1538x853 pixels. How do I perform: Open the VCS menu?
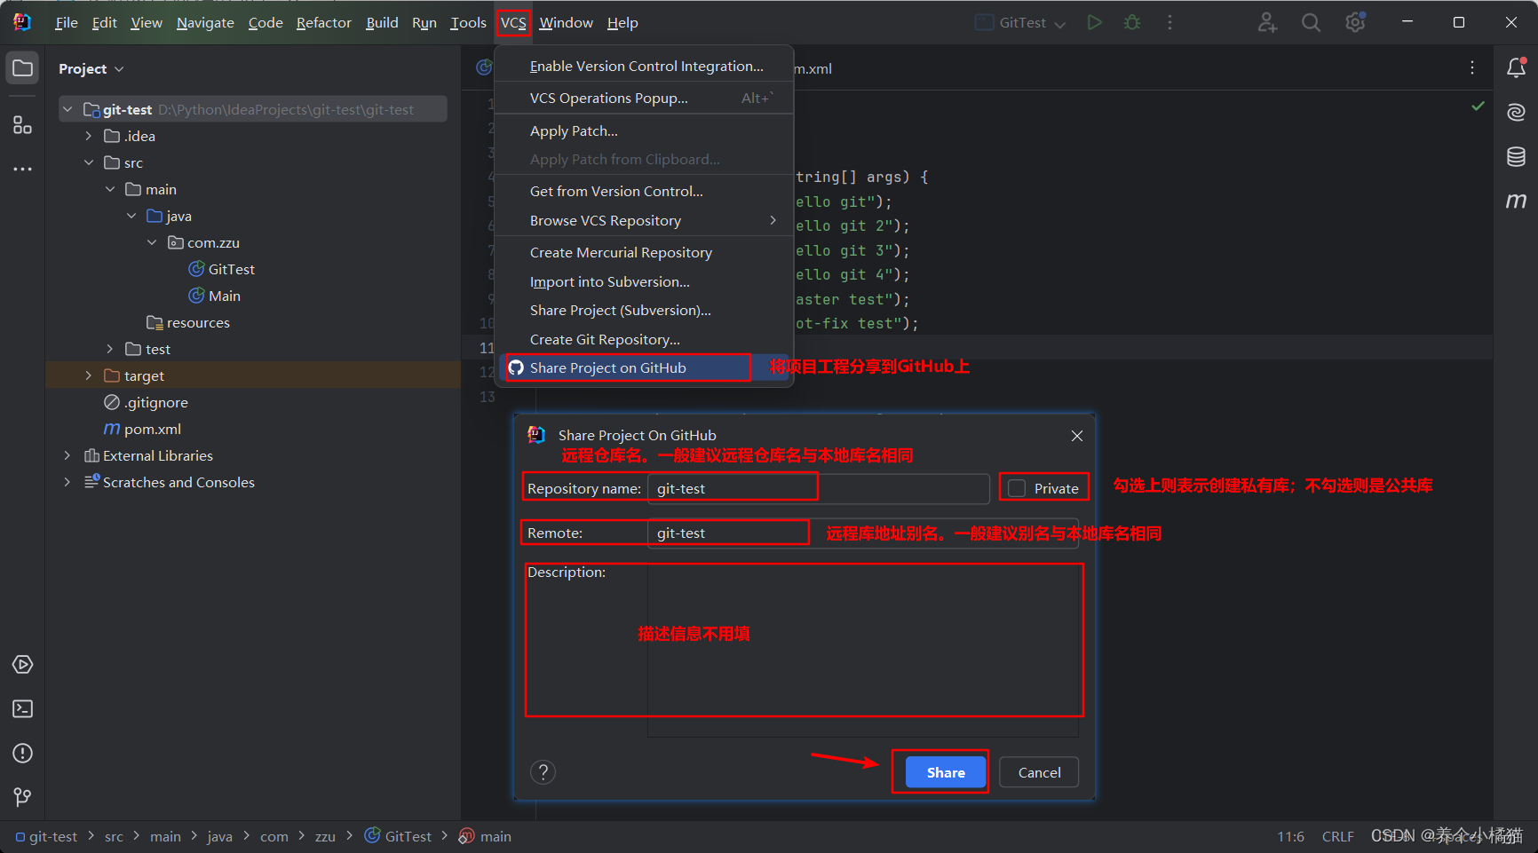click(x=513, y=23)
